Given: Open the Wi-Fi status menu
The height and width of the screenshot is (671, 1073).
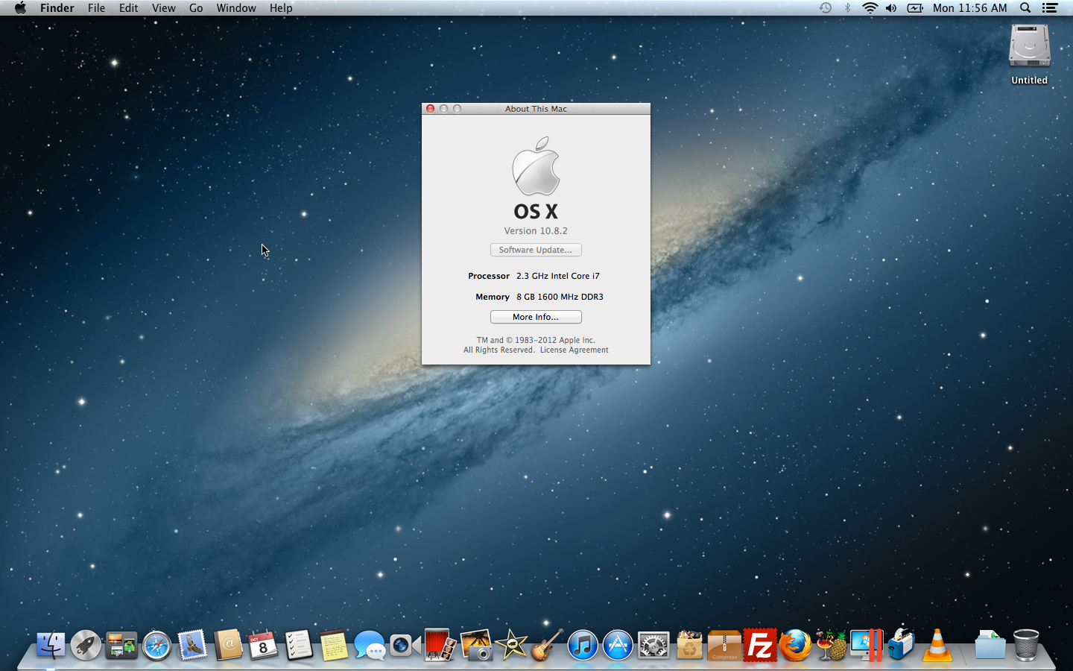Looking at the screenshot, I should [870, 8].
